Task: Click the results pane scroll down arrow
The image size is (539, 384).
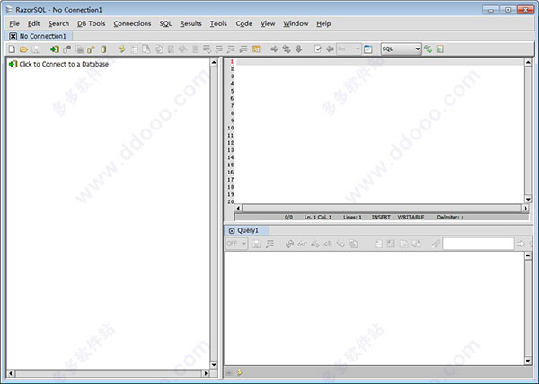Action: coord(528,361)
